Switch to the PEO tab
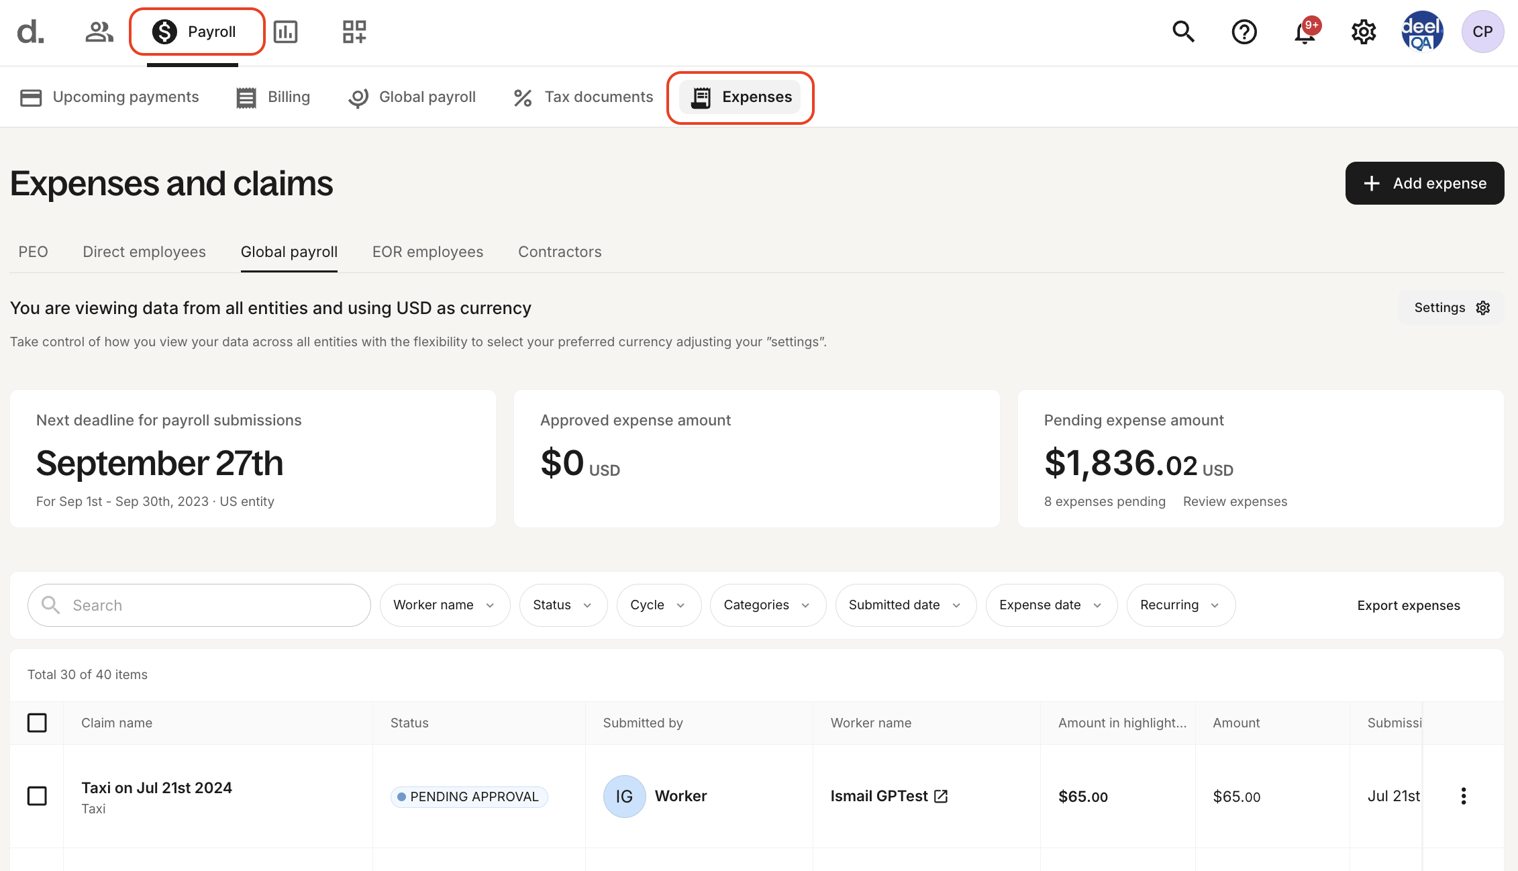Screen dimensions: 1518x871 (x=34, y=252)
